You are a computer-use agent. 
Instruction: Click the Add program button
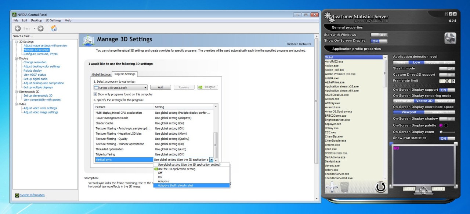[160, 87]
